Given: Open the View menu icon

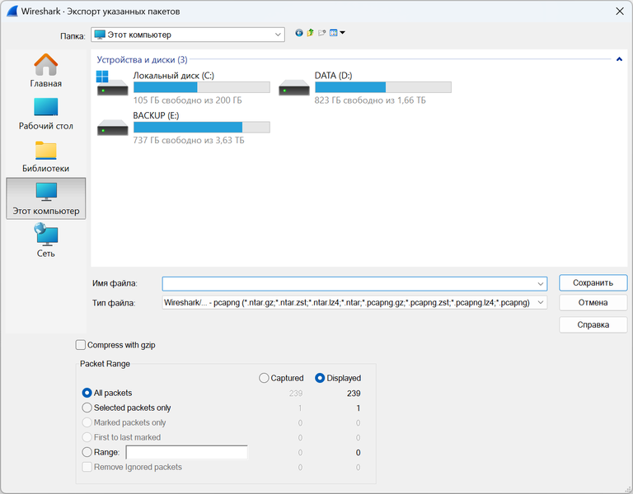Looking at the screenshot, I should 336,33.
